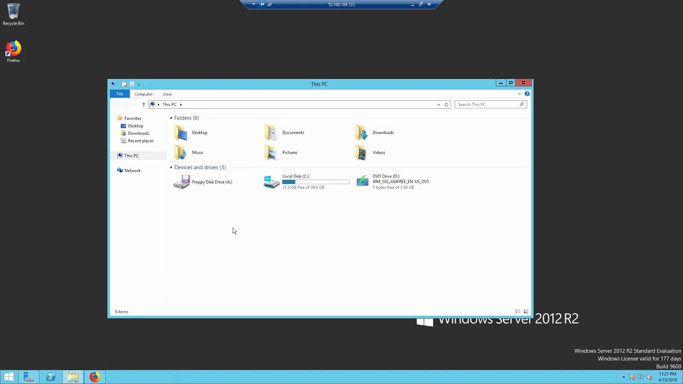
Task: Launch PowerShell from the taskbar
Action: click(x=51, y=377)
